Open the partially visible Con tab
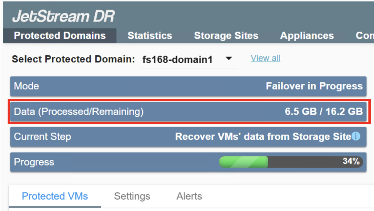Viewport: 374px width, 211px height. click(364, 36)
